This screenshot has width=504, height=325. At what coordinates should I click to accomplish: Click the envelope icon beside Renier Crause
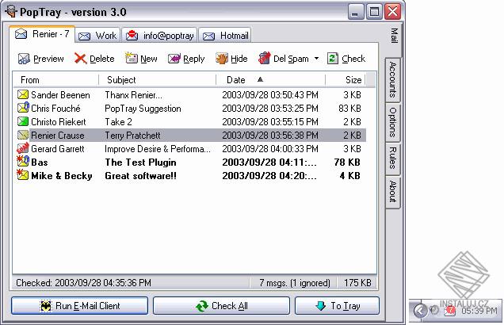click(x=23, y=135)
